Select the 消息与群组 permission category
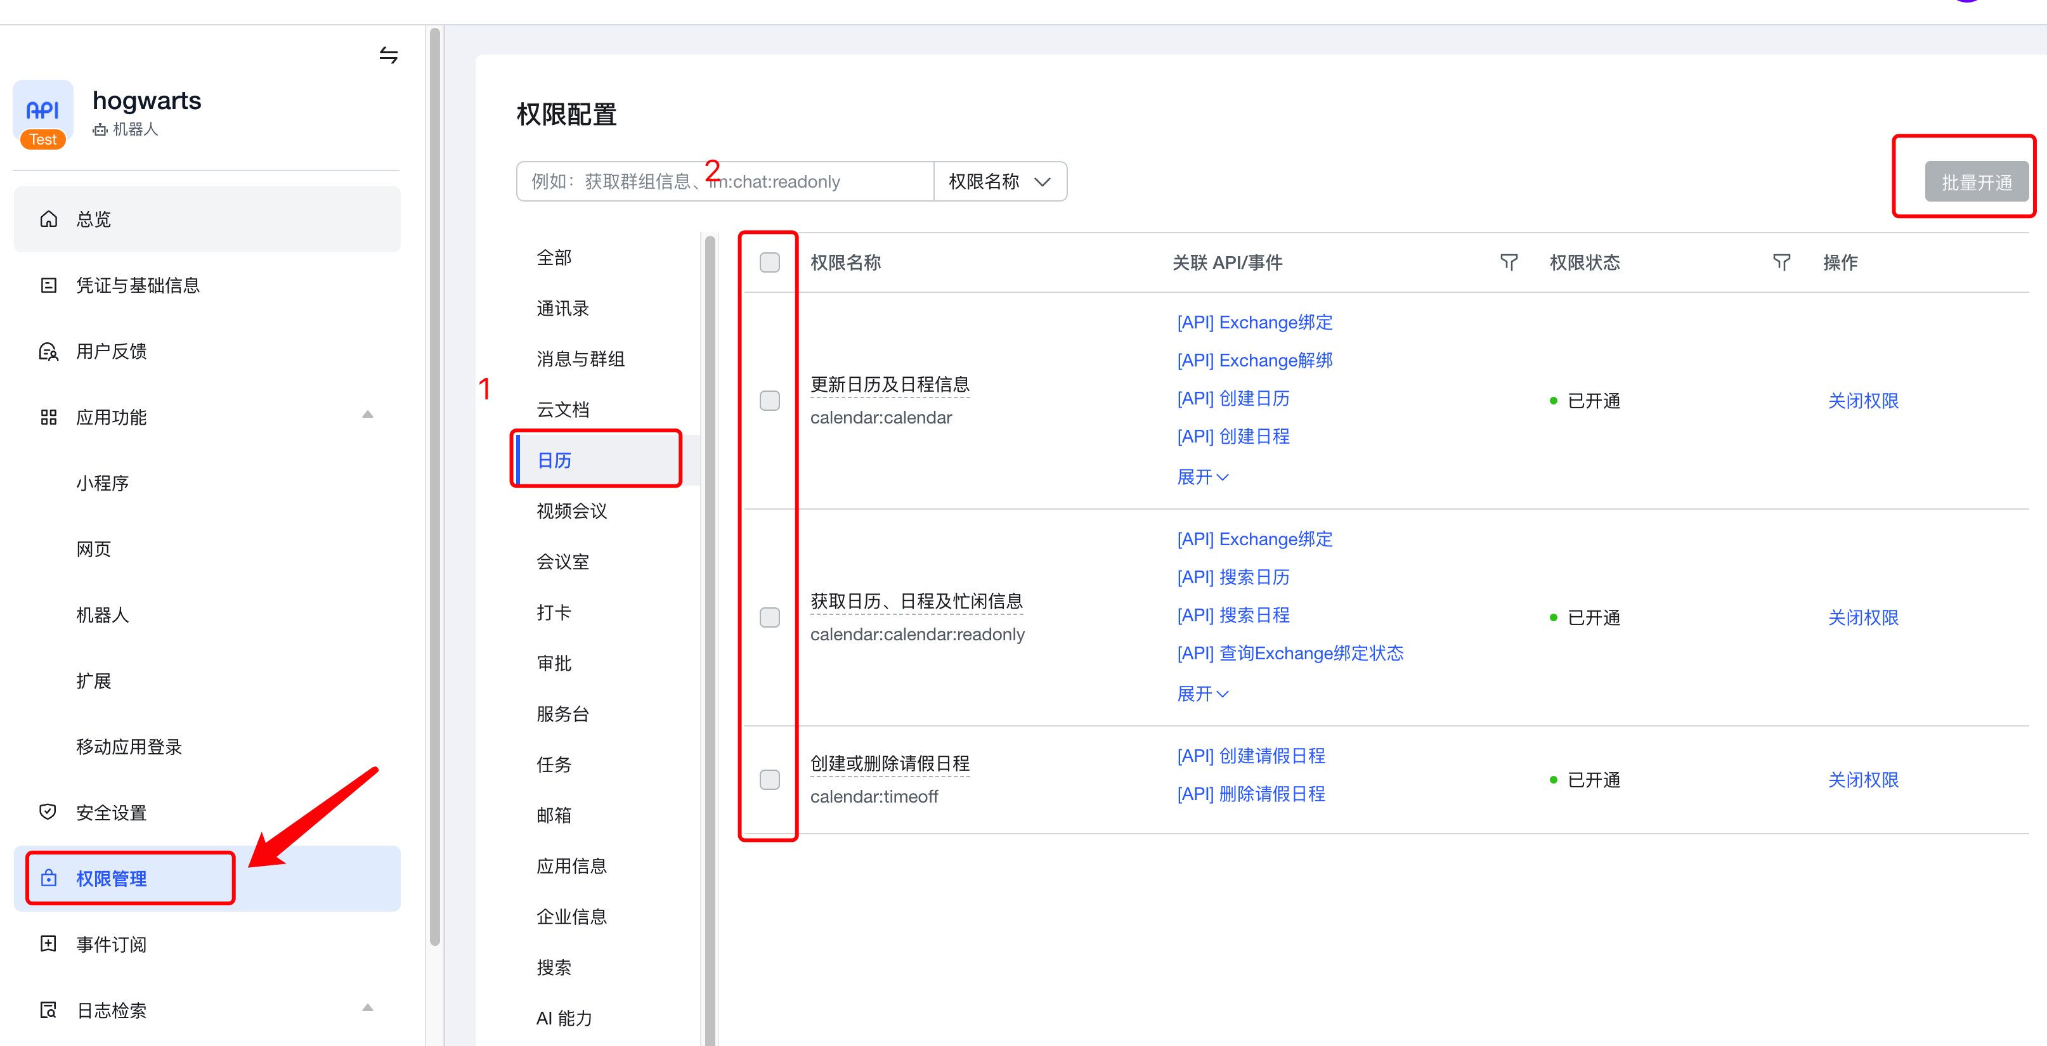The height and width of the screenshot is (1046, 2047). 580,359
